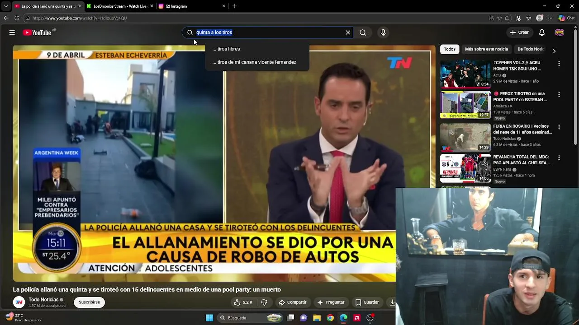Reload the current page

pyautogui.click(x=17, y=18)
